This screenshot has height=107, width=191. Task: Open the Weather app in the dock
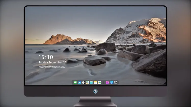pyautogui.click(x=79, y=82)
